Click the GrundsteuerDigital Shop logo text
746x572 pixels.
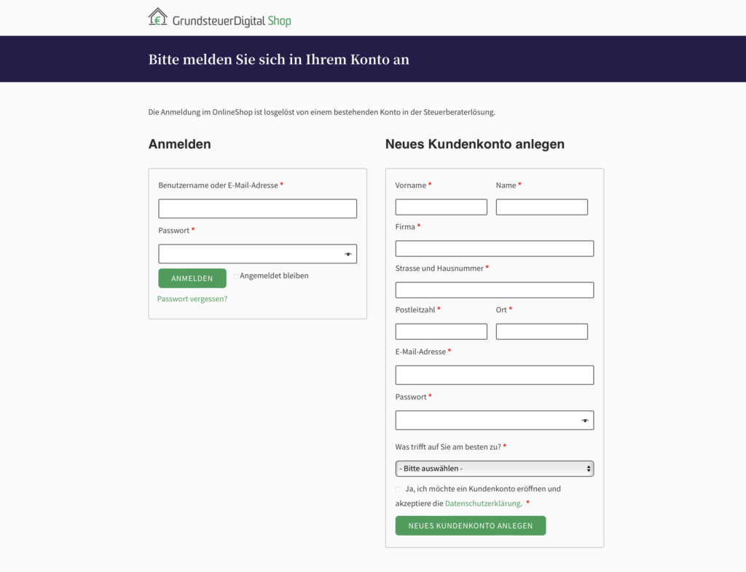(x=232, y=21)
